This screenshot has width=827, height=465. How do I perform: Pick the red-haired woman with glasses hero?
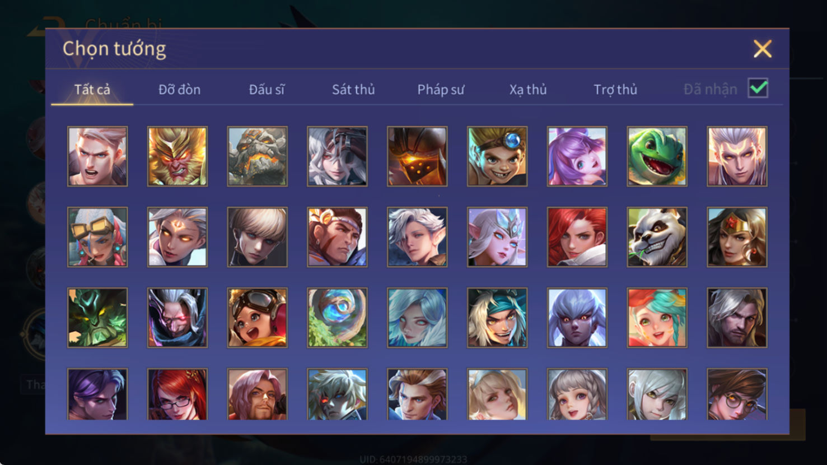(x=177, y=394)
